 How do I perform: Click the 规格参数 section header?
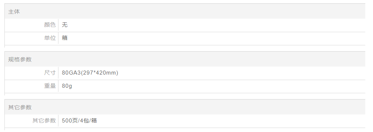(20, 60)
